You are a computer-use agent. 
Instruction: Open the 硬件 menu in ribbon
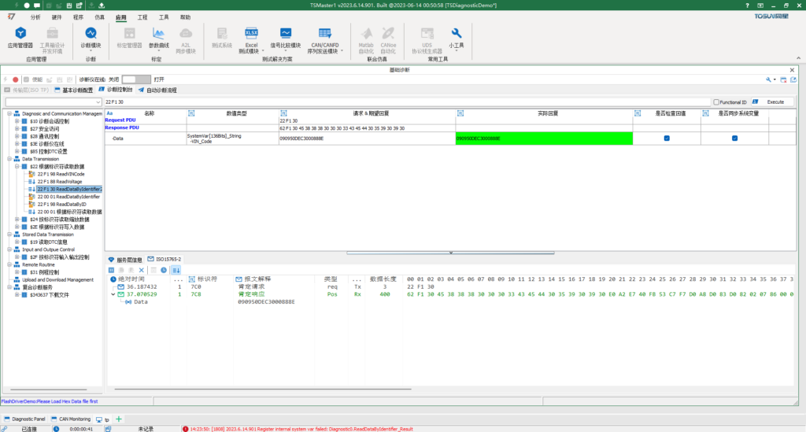pyautogui.click(x=57, y=17)
